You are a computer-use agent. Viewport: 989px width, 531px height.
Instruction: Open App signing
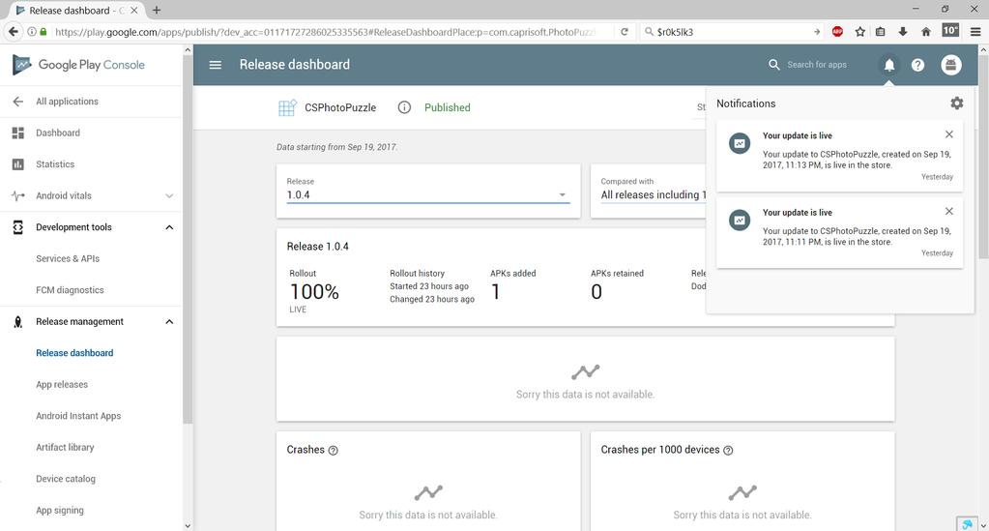click(60, 510)
